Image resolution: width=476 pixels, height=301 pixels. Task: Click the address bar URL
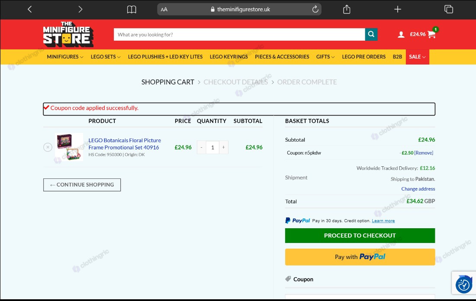[x=244, y=10]
